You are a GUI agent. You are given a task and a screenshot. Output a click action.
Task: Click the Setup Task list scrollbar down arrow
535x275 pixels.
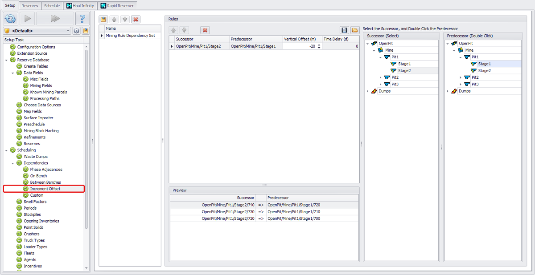pyautogui.click(x=86, y=268)
